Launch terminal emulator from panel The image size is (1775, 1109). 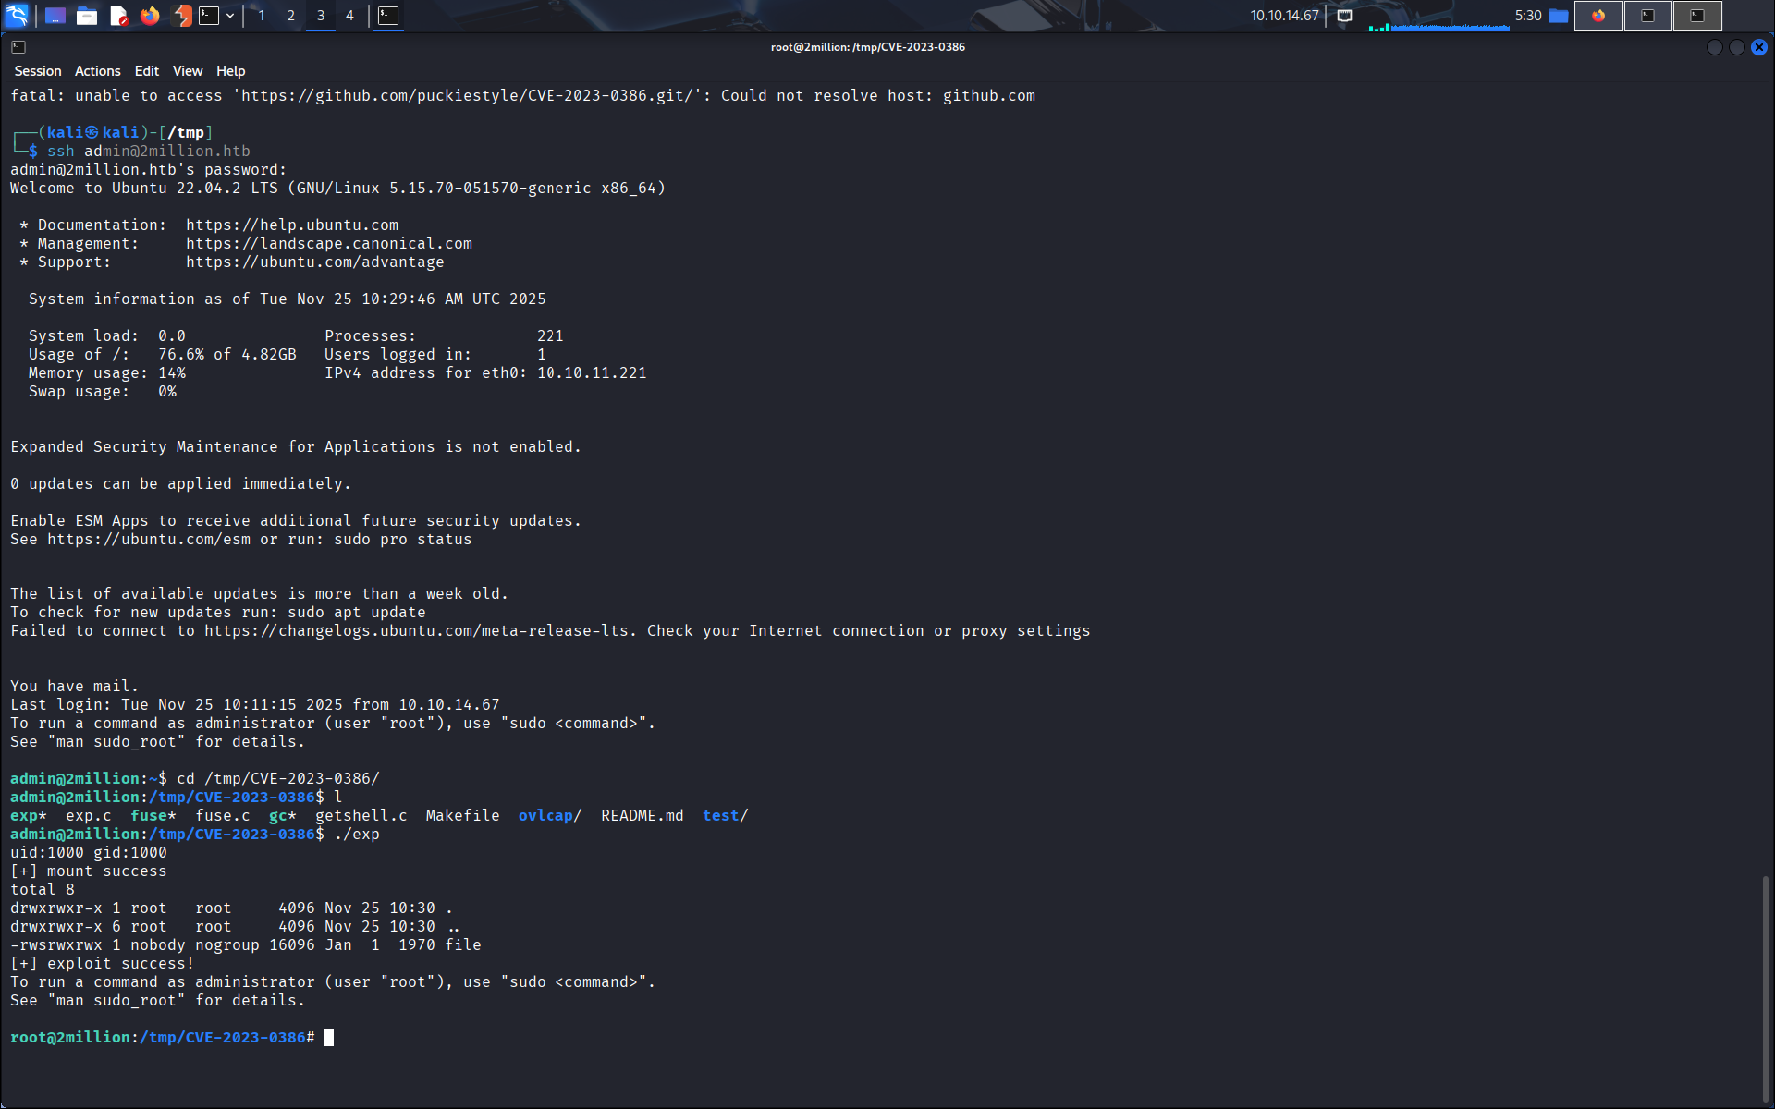(x=210, y=16)
